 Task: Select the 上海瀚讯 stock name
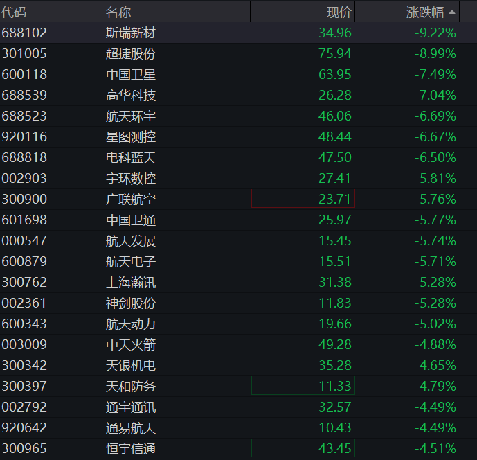tap(131, 282)
